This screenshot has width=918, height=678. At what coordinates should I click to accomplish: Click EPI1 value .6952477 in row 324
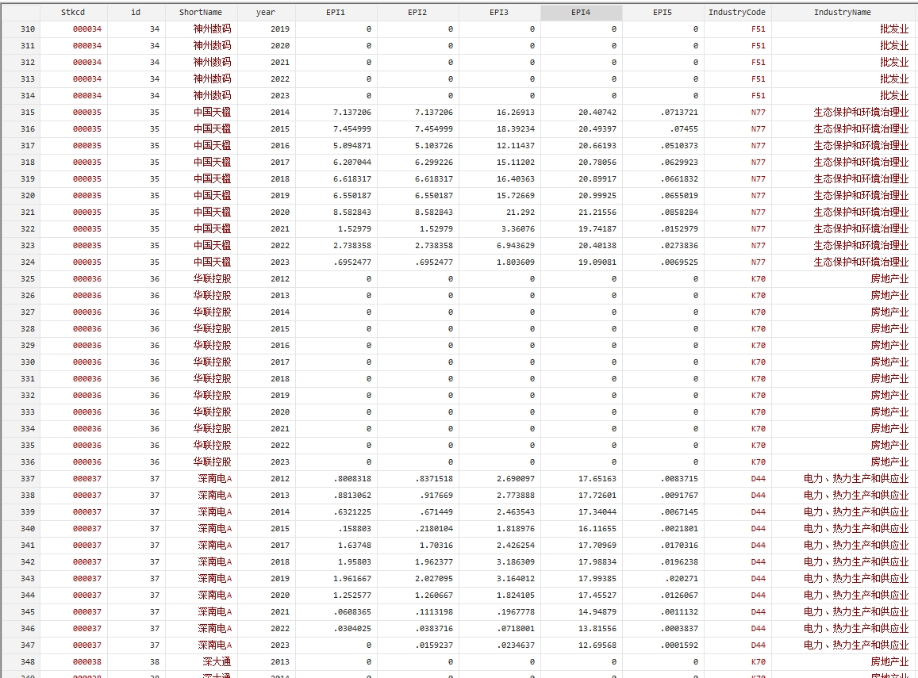(351, 262)
